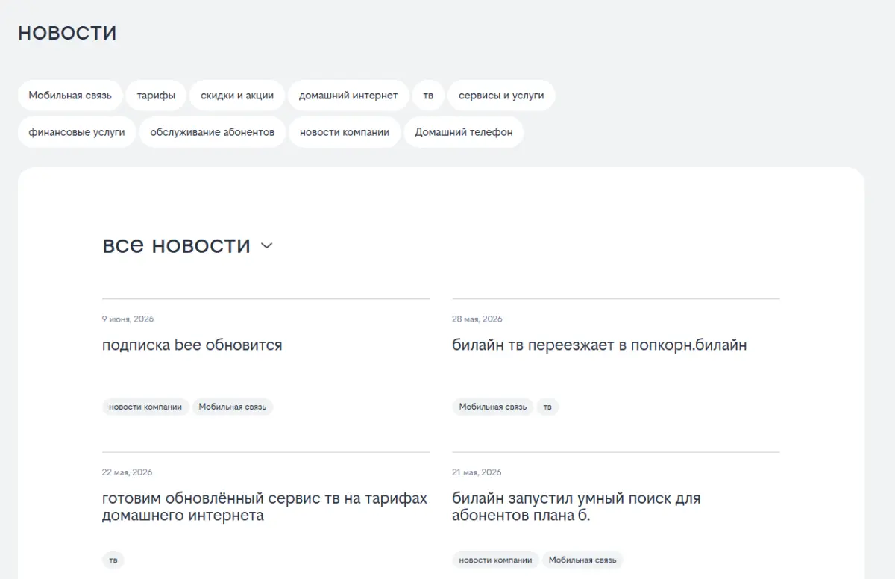895x579 pixels.
Task: Select the top 'тв' filter chip
Action: click(x=428, y=96)
